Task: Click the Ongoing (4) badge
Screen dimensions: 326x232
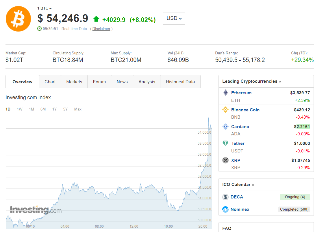Action: point(295,197)
